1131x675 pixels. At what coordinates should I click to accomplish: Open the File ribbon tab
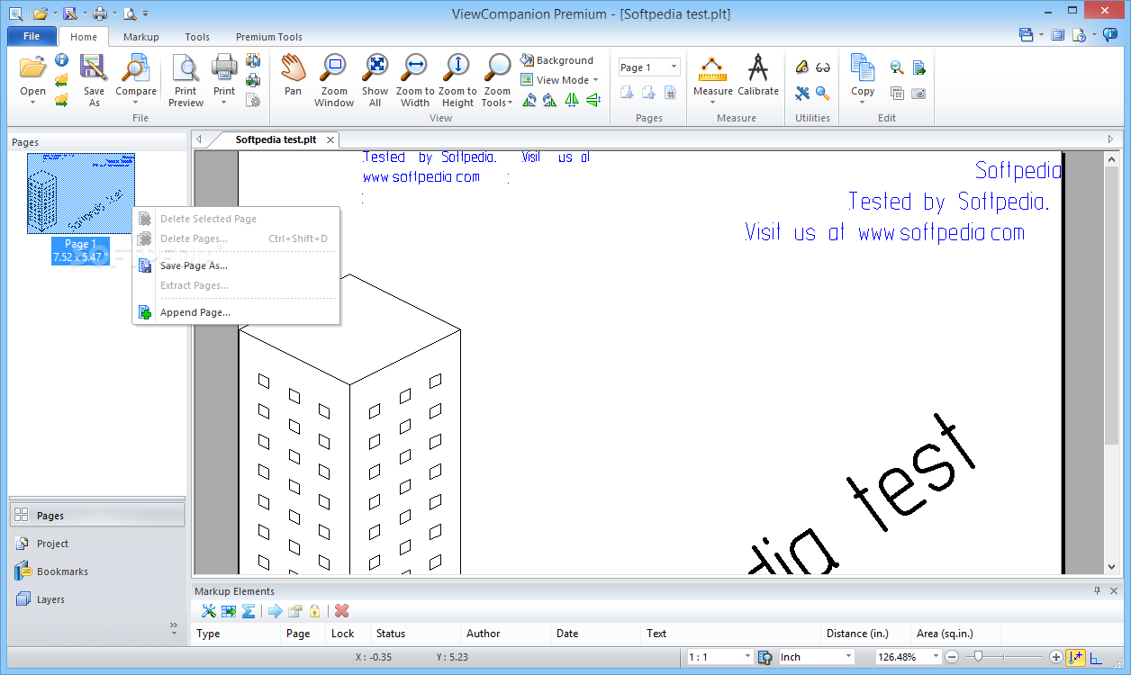coord(32,36)
